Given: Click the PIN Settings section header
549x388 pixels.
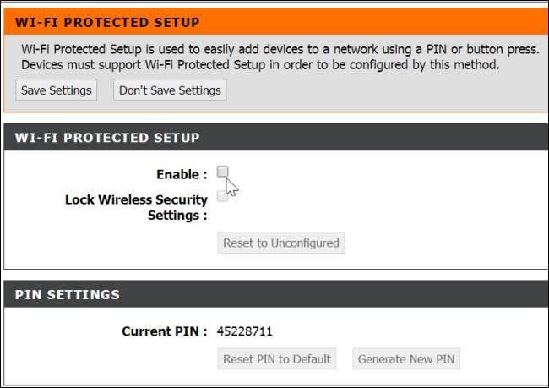Looking at the screenshot, I should 68,295.
